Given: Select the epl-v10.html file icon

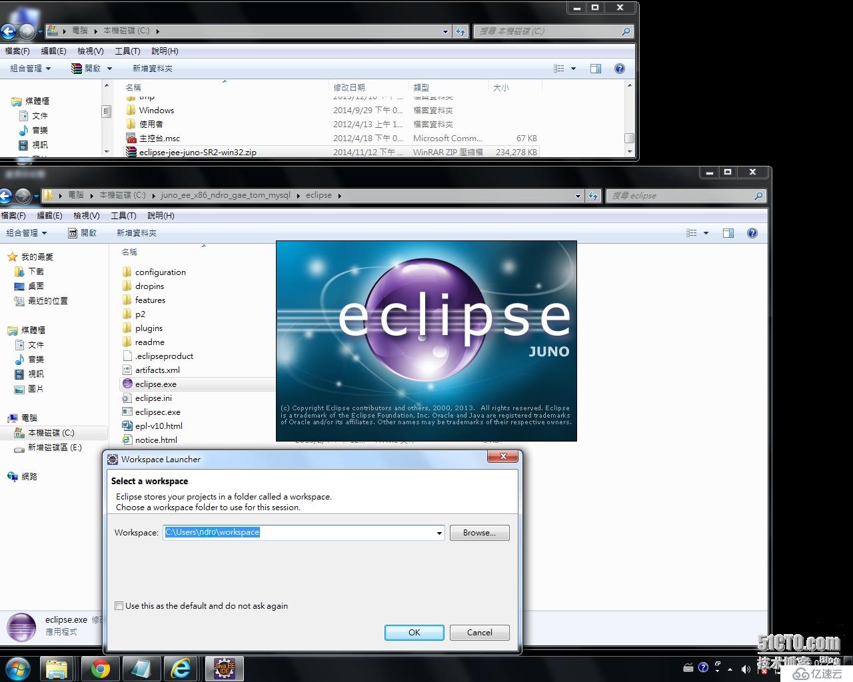Looking at the screenshot, I should coord(127,426).
